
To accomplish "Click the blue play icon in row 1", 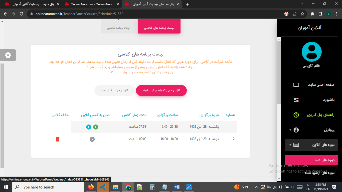I will click(x=89, y=127).
